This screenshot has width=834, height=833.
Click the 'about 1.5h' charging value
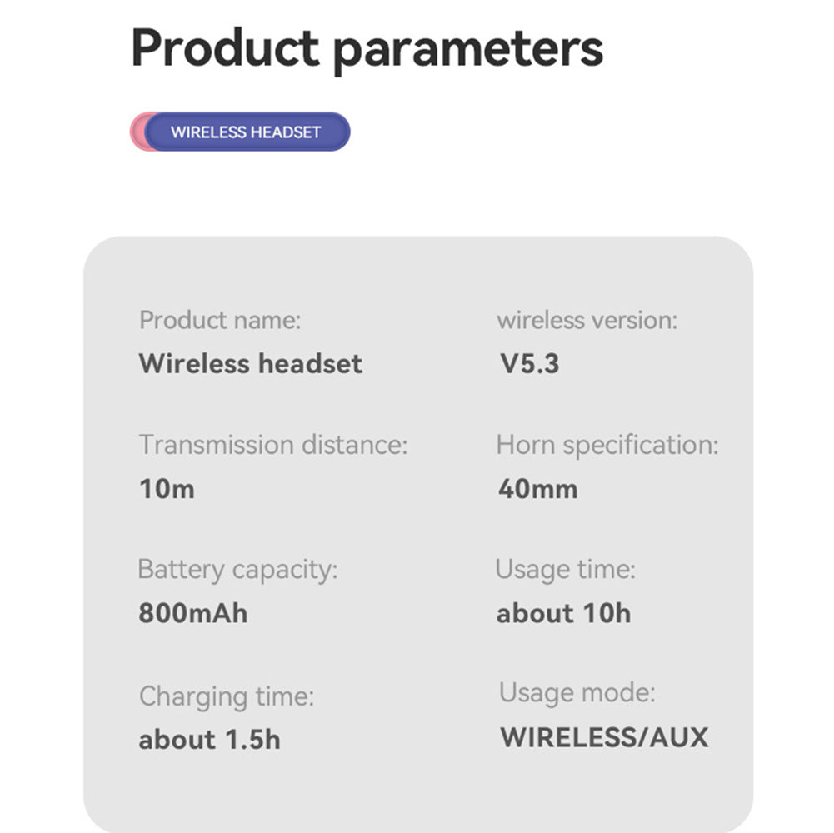click(209, 739)
